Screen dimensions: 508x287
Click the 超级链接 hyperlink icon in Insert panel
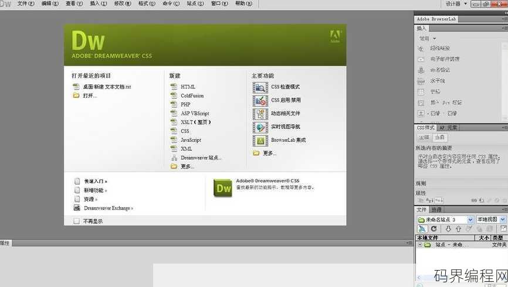coord(421,49)
